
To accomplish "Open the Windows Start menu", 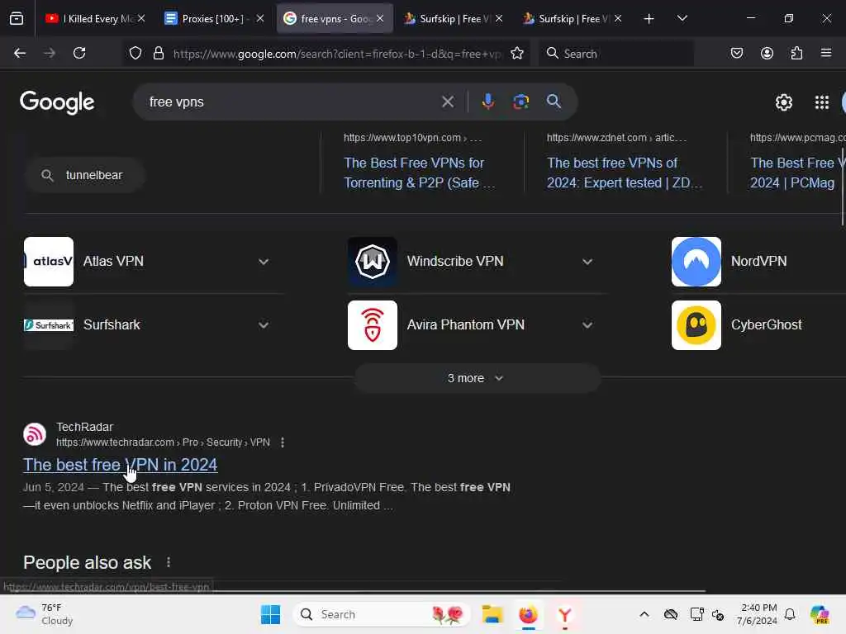I will [x=270, y=614].
